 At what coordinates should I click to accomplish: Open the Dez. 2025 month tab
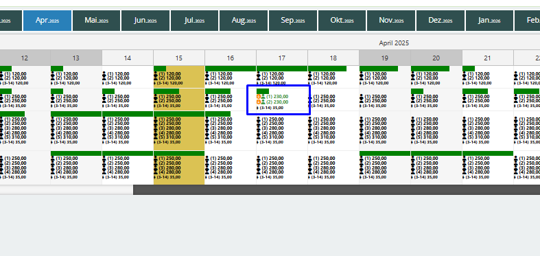[440, 21]
